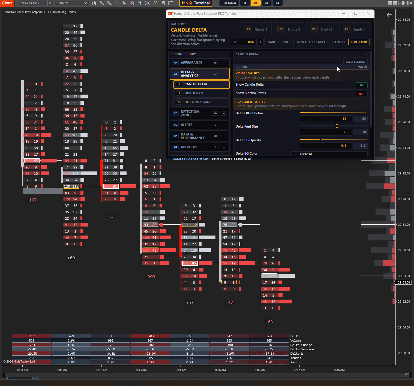This screenshot has width=414, height=386.
Task: Select the Histogram settings item
Action: coord(202,93)
